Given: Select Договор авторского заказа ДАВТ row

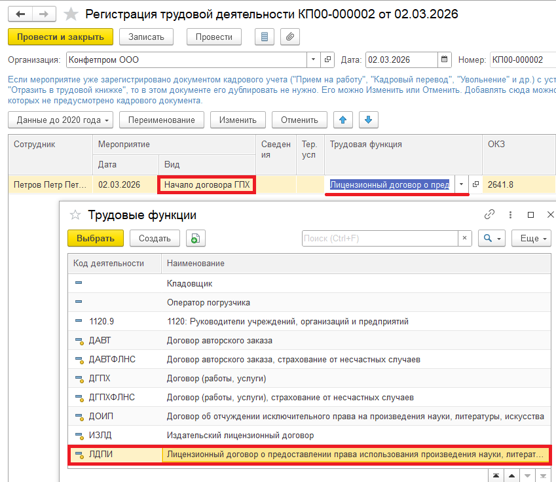Looking at the screenshot, I should (x=309, y=340).
